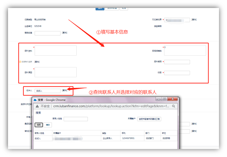Minimize the 搜索 popup window
Image resolution: width=227 pixels, height=157 pixels.
158,99
